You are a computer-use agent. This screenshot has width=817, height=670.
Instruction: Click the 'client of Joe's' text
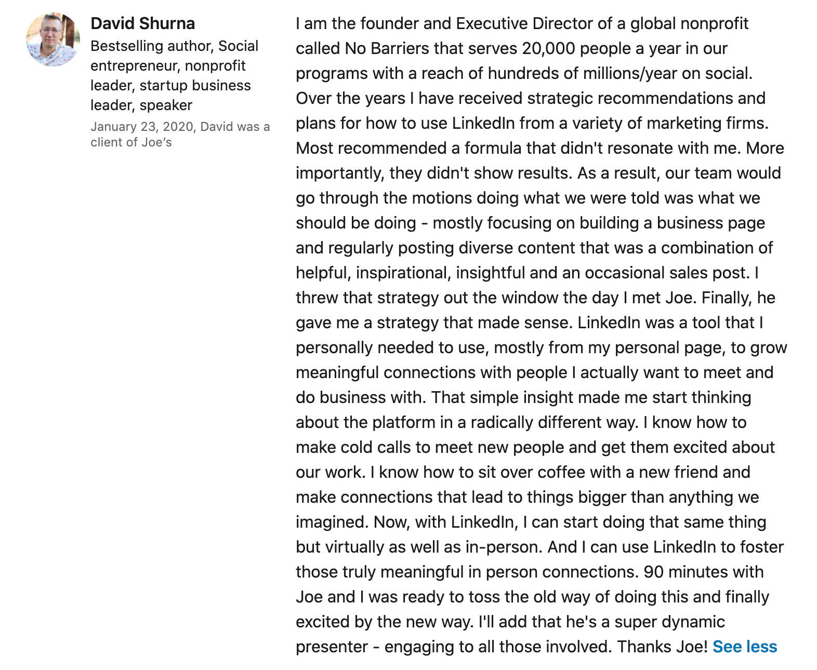131,142
